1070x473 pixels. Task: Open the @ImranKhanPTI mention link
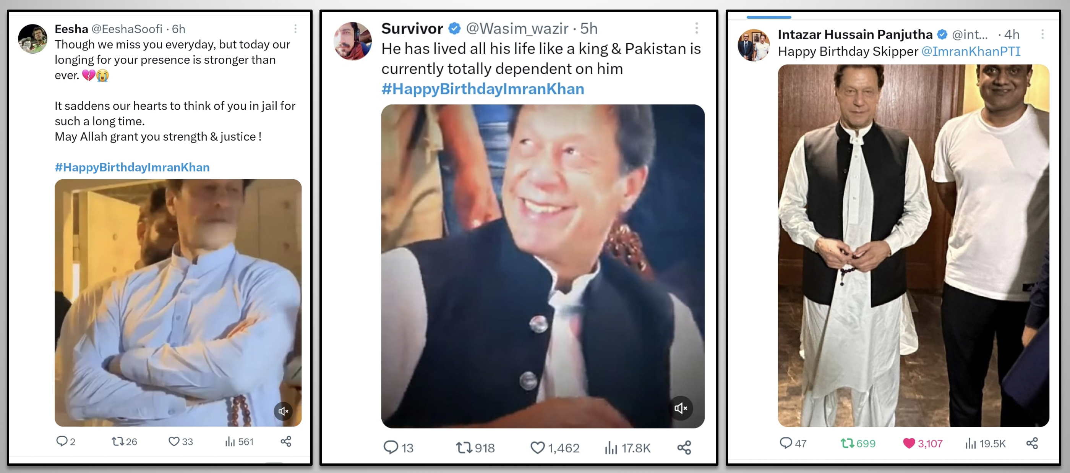tap(971, 52)
